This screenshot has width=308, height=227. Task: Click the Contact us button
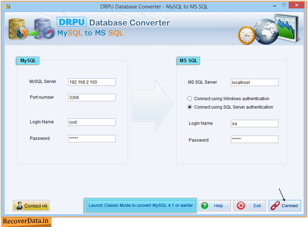click(x=31, y=206)
